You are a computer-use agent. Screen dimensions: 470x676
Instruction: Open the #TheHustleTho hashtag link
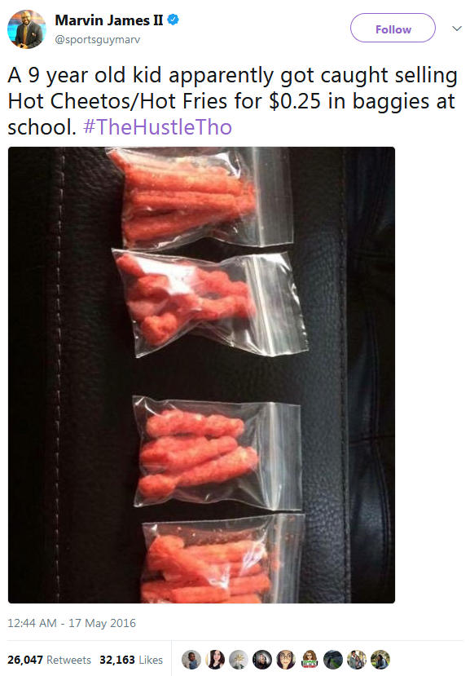(157, 127)
